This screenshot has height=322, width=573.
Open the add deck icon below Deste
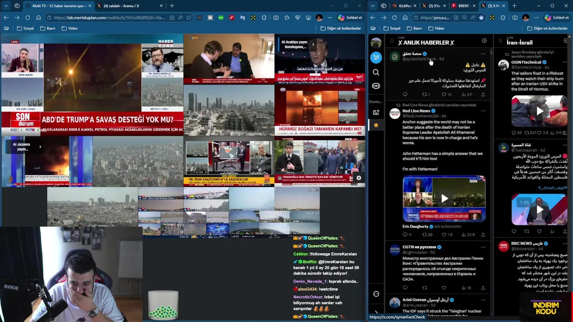pos(376,112)
